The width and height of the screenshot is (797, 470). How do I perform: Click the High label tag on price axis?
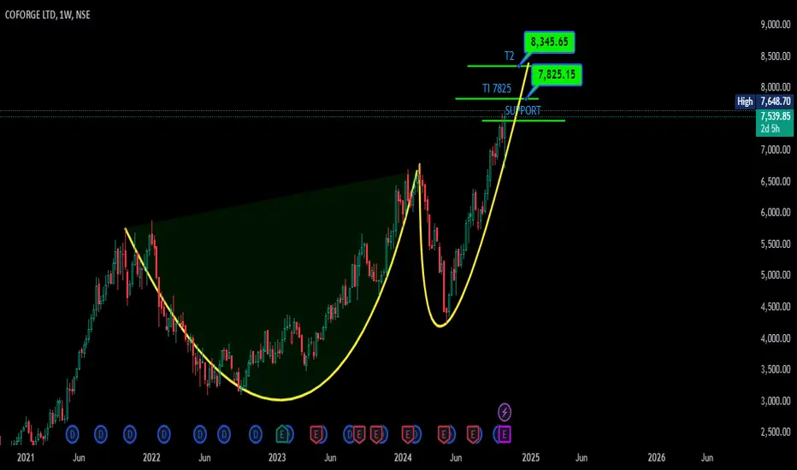coord(745,101)
